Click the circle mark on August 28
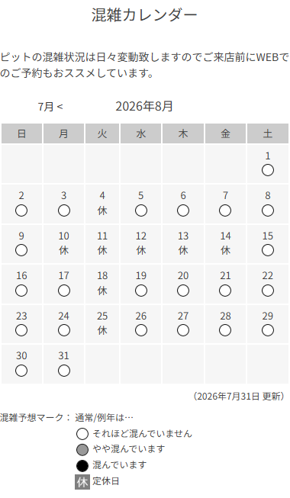The width and height of the screenshot is (290, 498). tap(225, 331)
